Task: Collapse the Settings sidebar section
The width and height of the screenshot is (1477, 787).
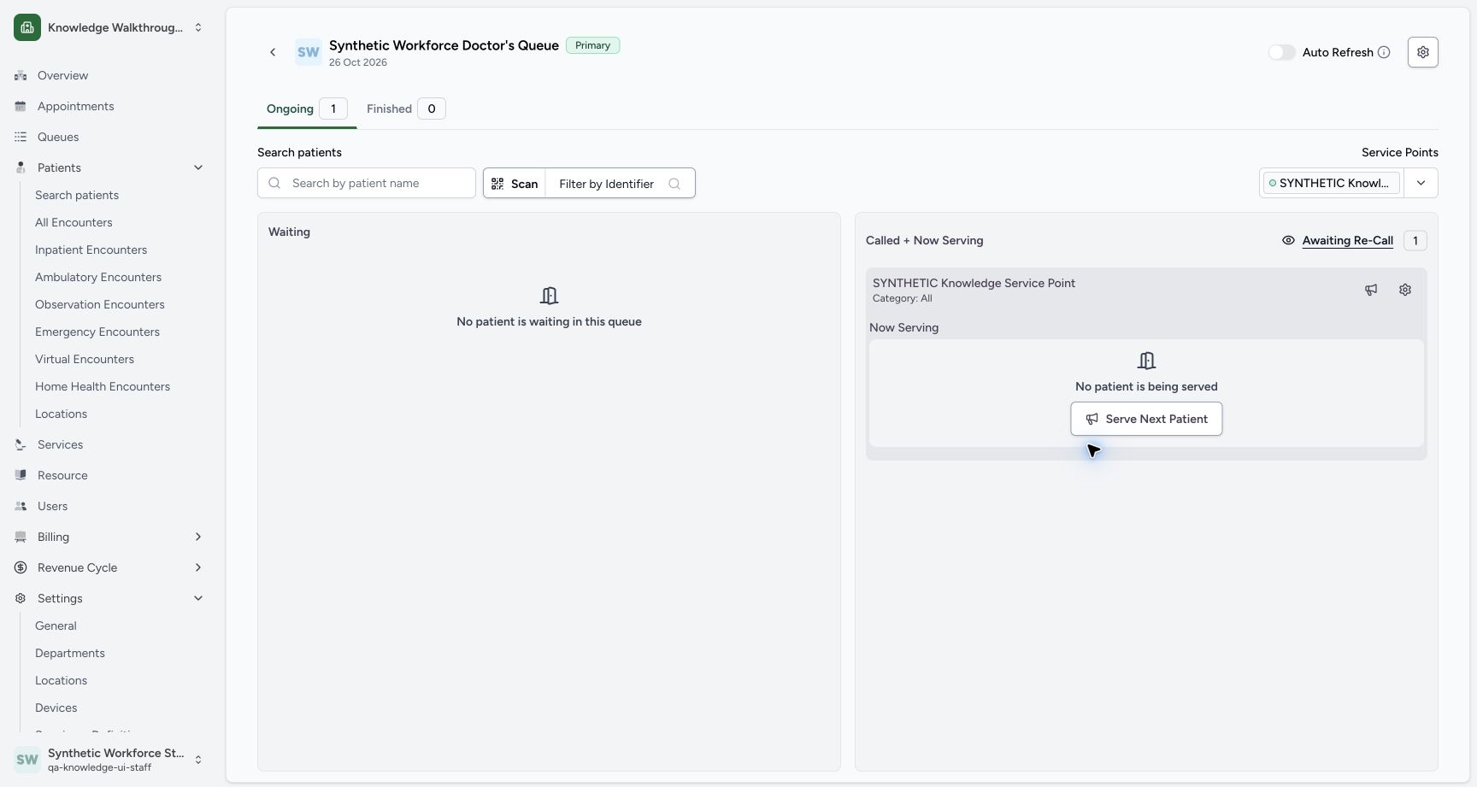Action: click(198, 598)
